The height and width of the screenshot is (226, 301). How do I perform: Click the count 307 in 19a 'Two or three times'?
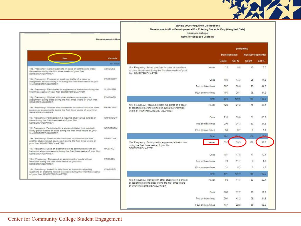tap(226, 86)
